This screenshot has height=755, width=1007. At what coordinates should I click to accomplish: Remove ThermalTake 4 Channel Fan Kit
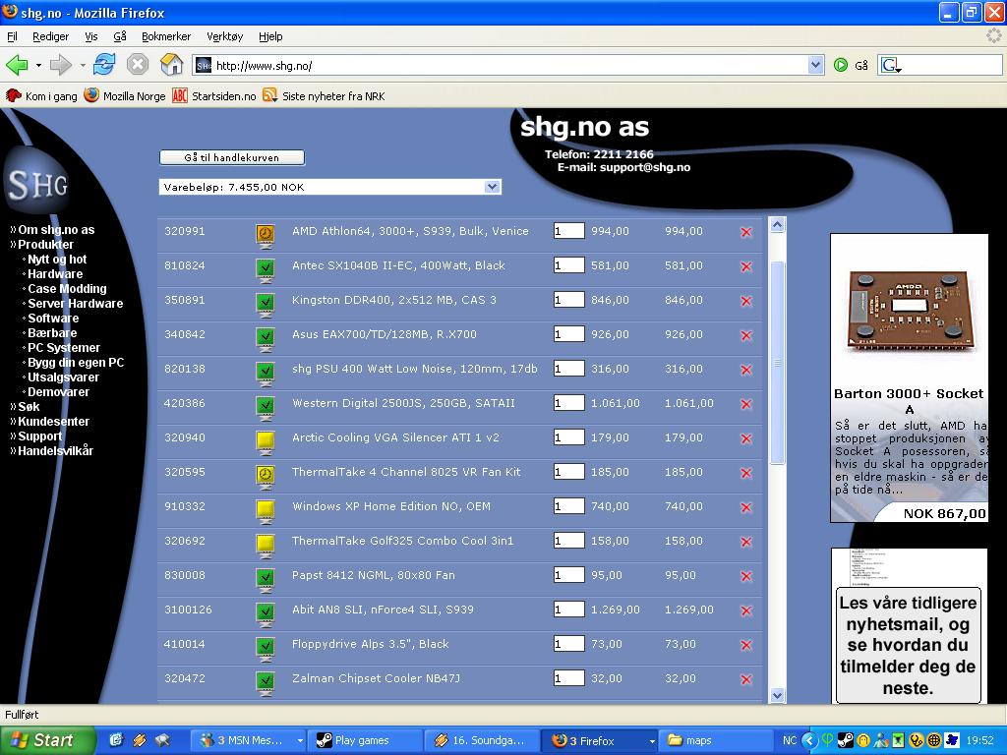pyautogui.click(x=745, y=473)
